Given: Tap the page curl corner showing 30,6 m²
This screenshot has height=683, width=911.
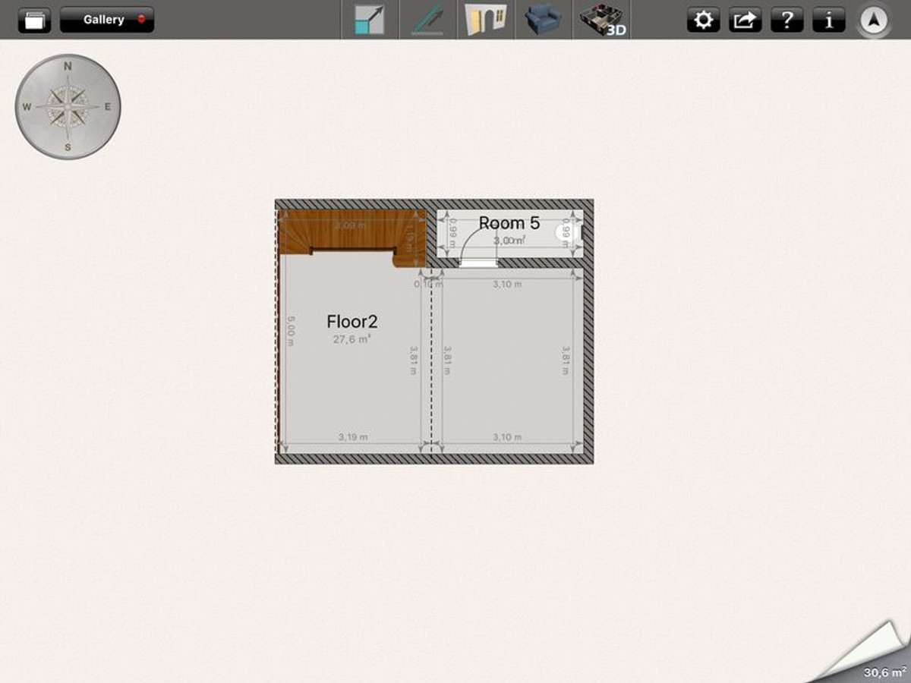Looking at the screenshot, I should [873, 656].
